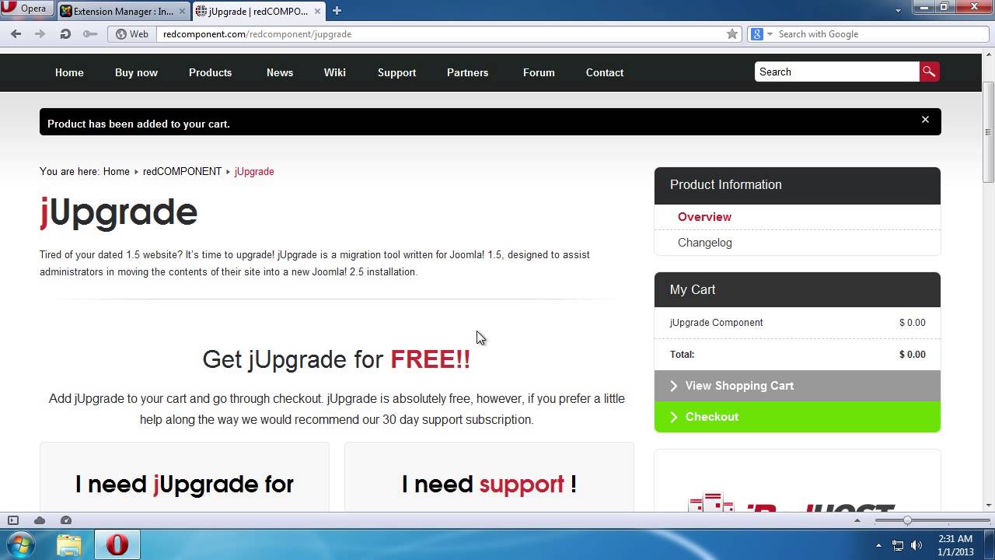Open the Contact menu item
This screenshot has width=995, height=560.
click(605, 72)
